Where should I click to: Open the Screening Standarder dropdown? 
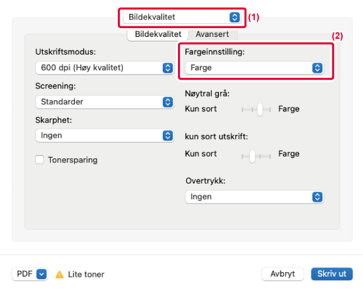click(x=104, y=102)
